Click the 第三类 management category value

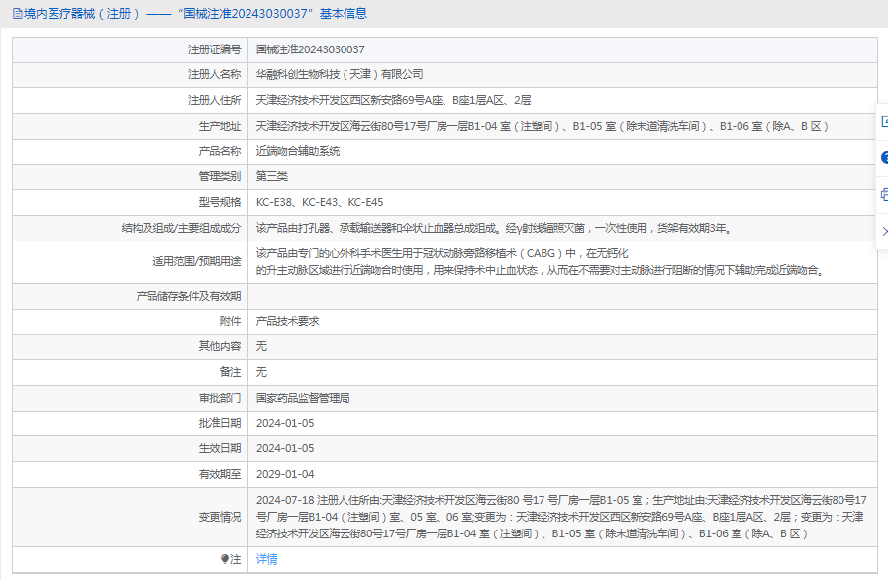[x=272, y=176]
